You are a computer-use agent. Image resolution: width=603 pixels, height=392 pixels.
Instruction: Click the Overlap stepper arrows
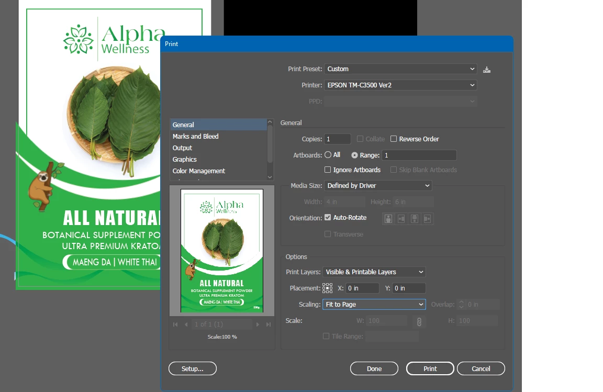(461, 304)
